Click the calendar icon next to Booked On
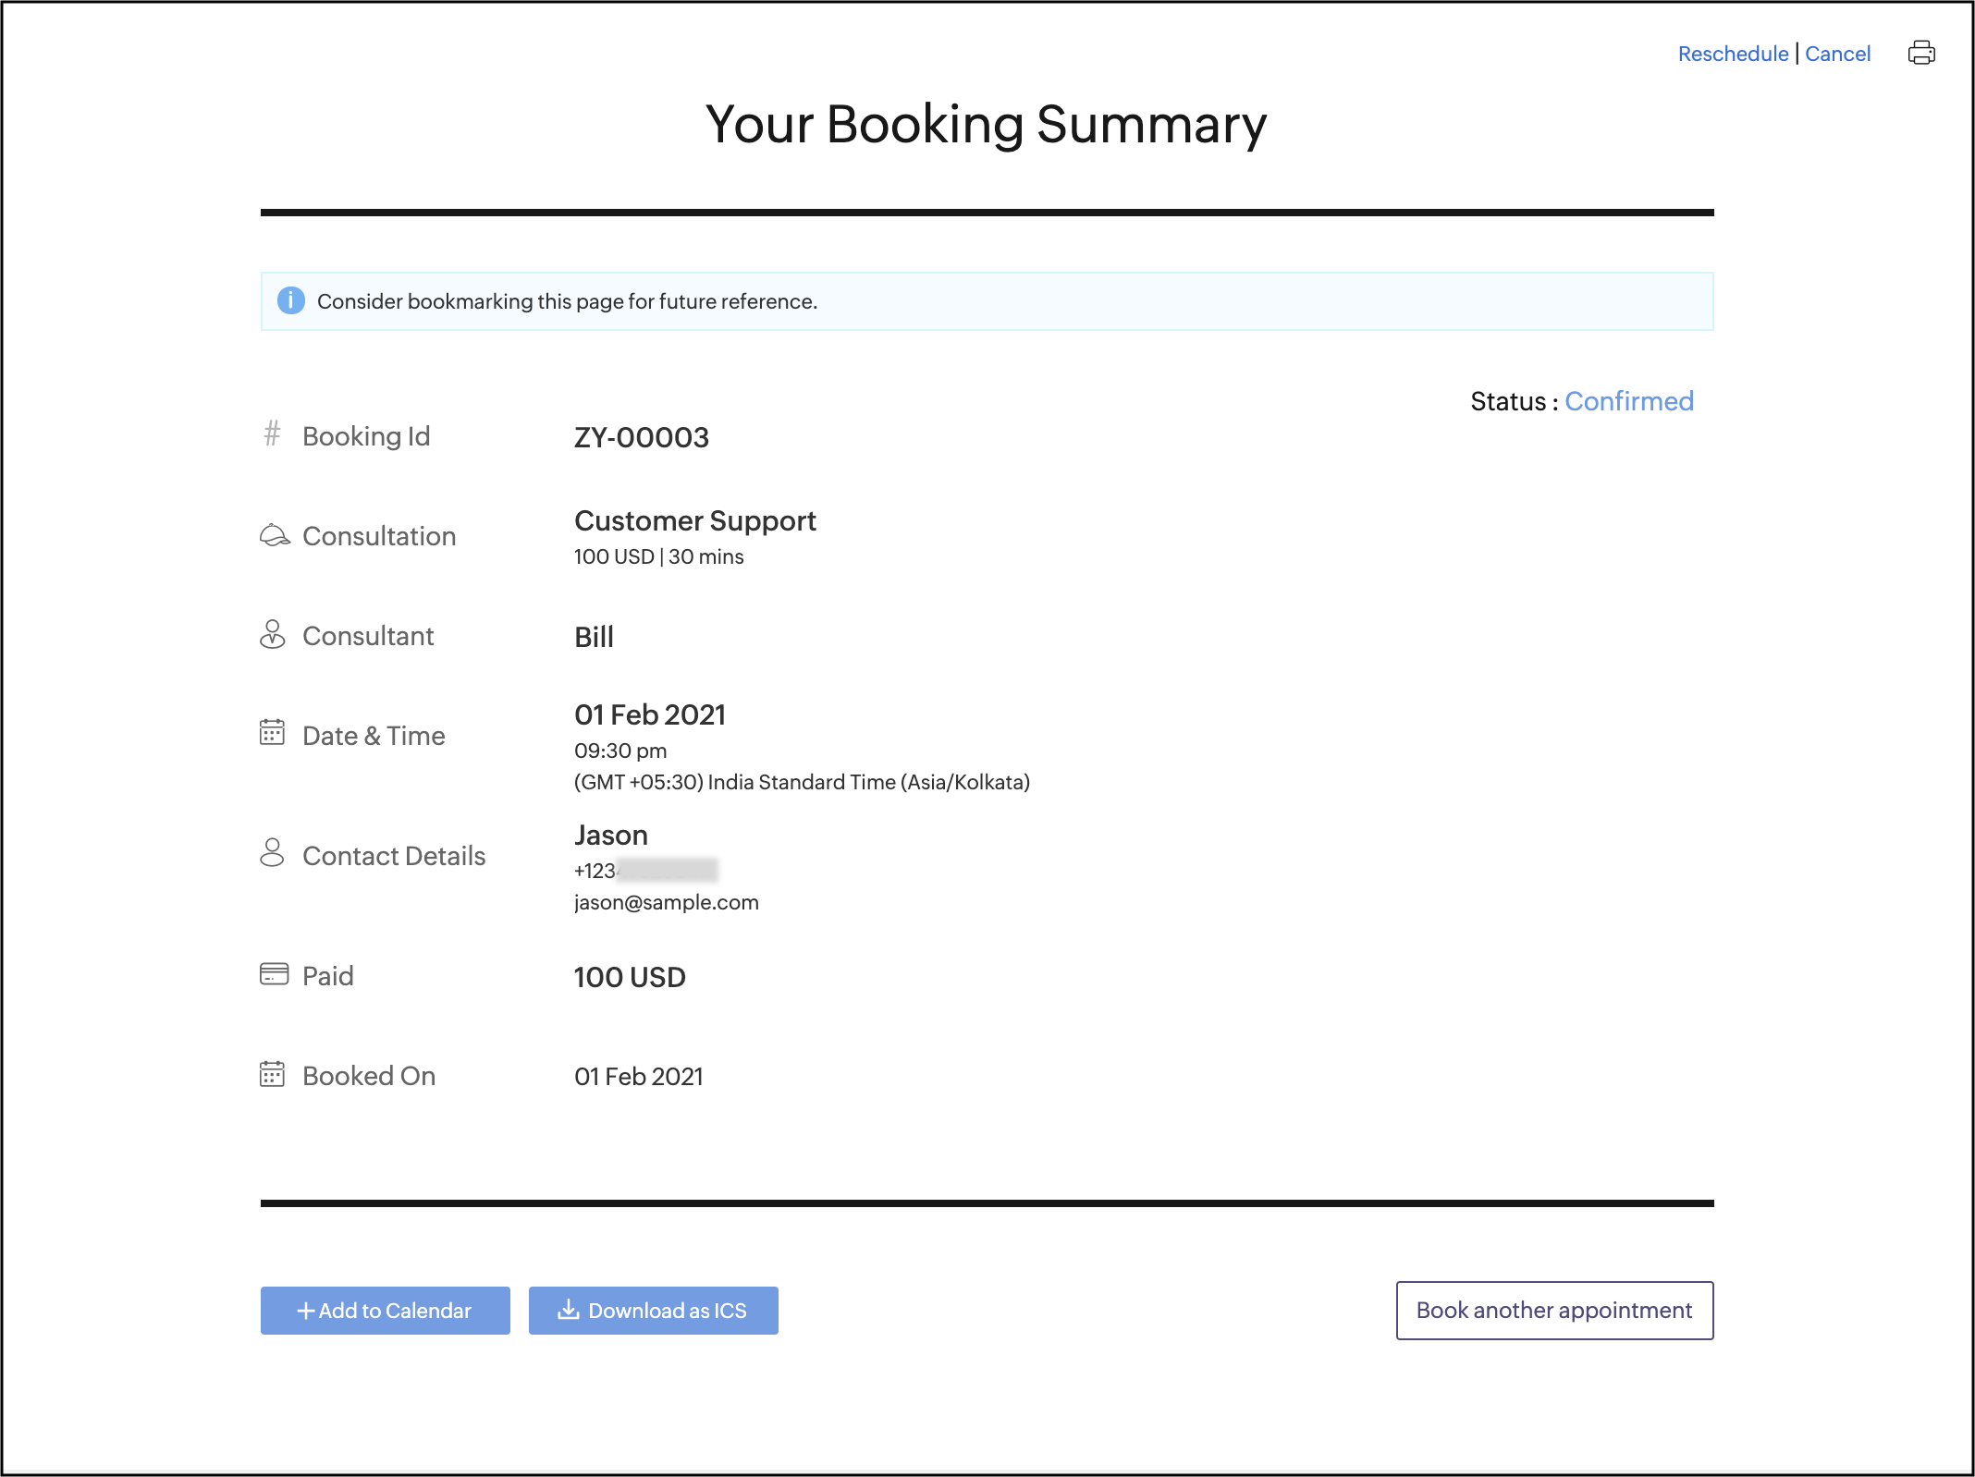The height and width of the screenshot is (1477, 1975). point(272,1074)
